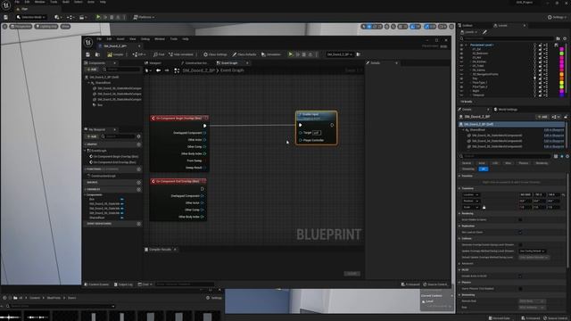Click execution output pin of Begin Overlap node
The width and height of the screenshot is (571, 321).
(x=204, y=126)
